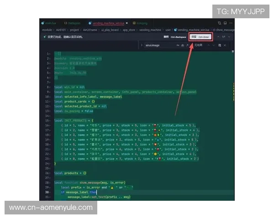Close the find widget
The height and width of the screenshot is (219, 274).
225,46
